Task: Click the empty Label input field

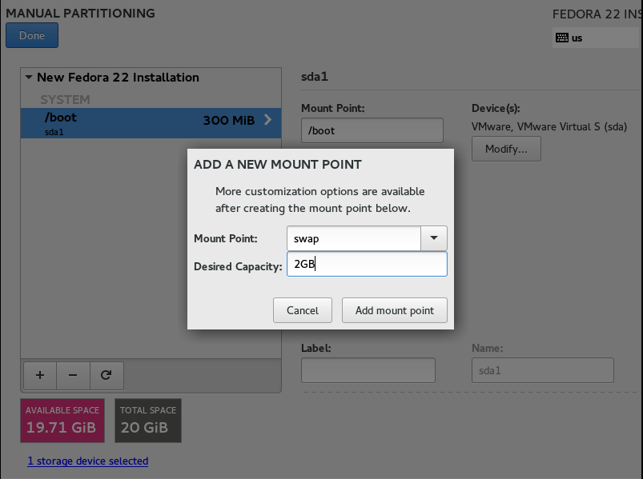Action: tap(368, 370)
